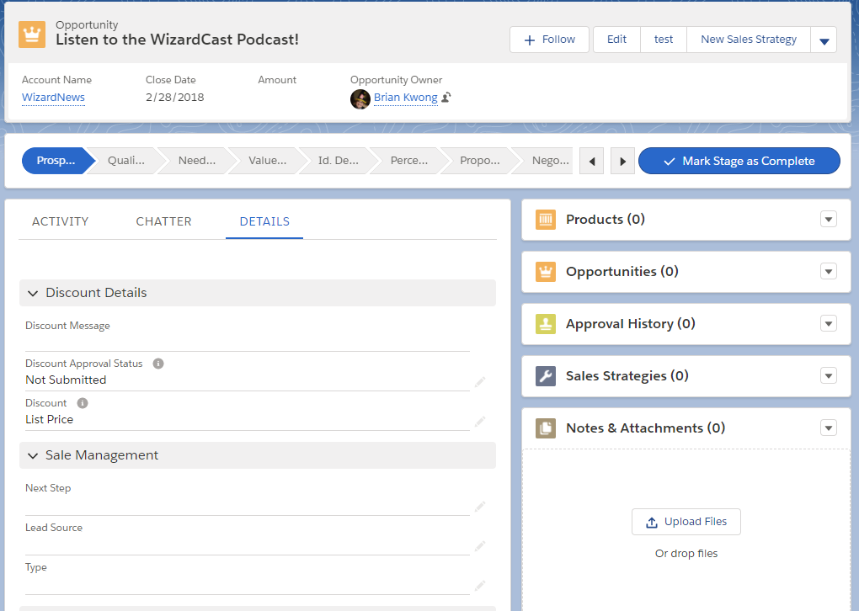Open Opportunities list dropdown menu
Image resolution: width=859 pixels, height=611 pixels.
(x=829, y=272)
